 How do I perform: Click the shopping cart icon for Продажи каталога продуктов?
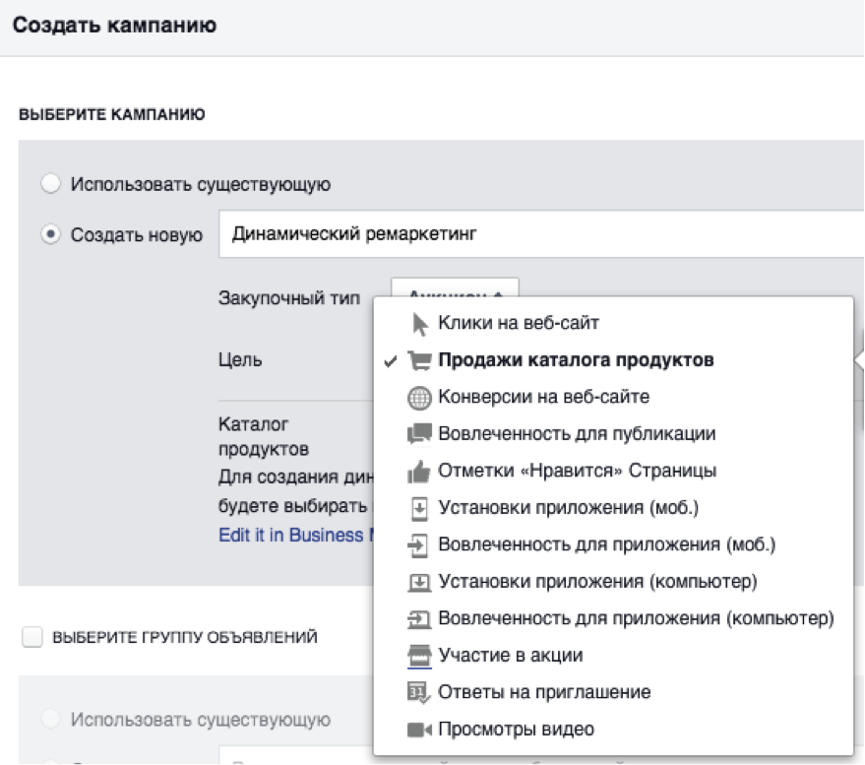pos(420,360)
